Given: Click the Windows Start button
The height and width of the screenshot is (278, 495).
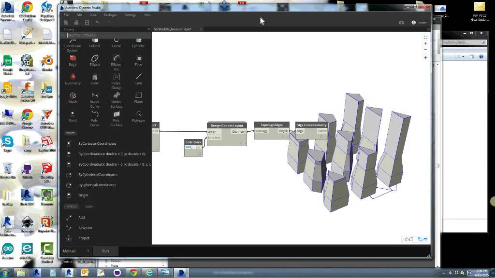Looking at the screenshot, I should pyautogui.click(x=6, y=273).
